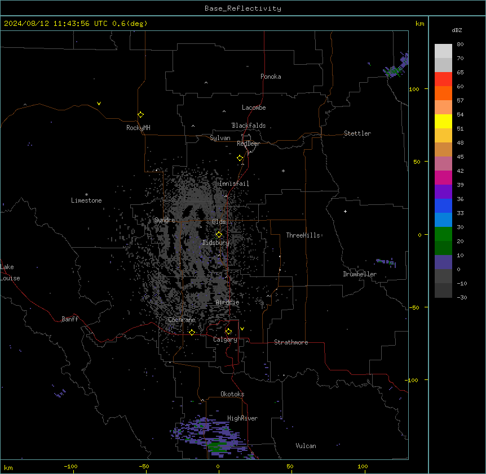This screenshot has height=474, width=486.
Task: Click the yellow V marker east of Calgary
Action: (x=242, y=329)
